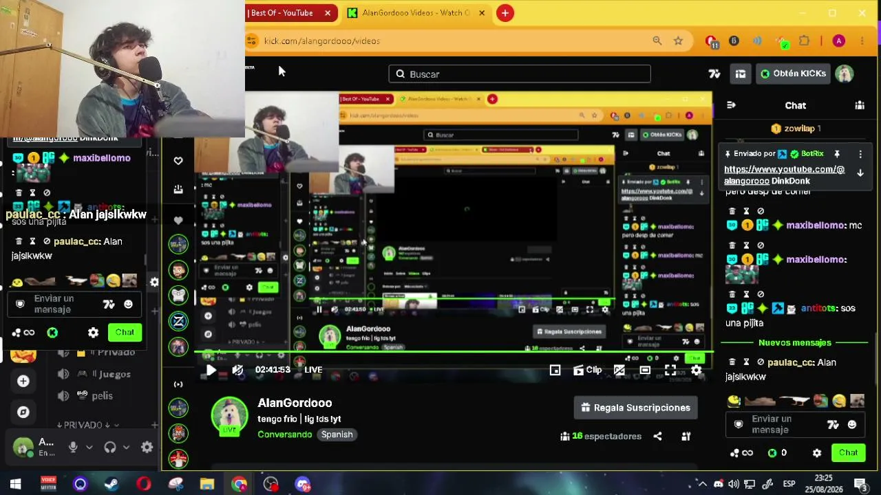881x495 pixels.
Task: Open the Conversando category link
Action: [285, 434]
